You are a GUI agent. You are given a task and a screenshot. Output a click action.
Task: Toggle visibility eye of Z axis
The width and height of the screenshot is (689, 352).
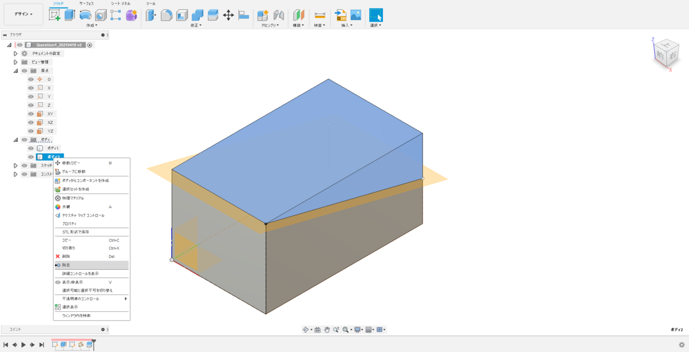pyautogui.click(x=31, y=105)
